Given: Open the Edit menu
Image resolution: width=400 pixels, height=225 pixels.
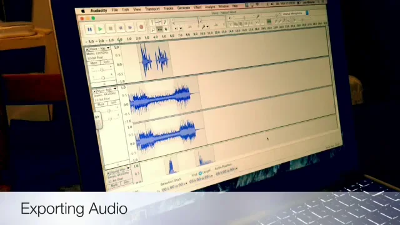Looking at the screenshot, I should pos(125,10).
